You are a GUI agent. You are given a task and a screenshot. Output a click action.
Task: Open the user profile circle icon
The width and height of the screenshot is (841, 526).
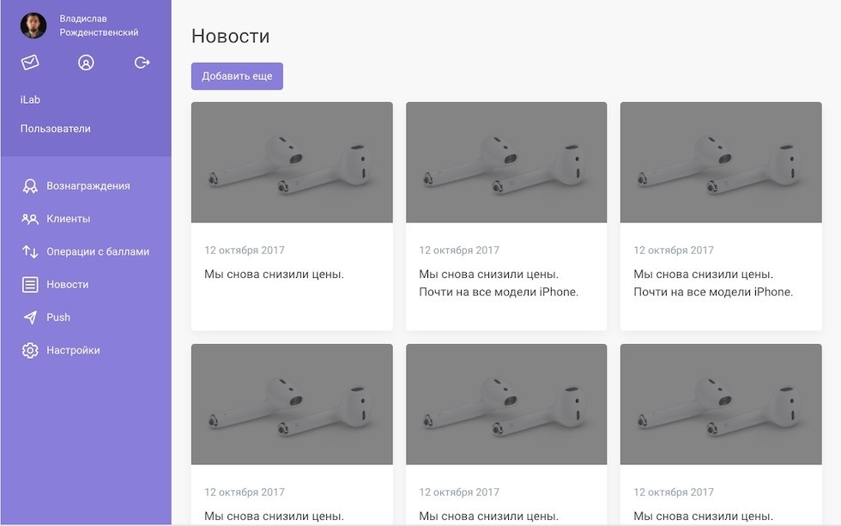click(86, 63)
